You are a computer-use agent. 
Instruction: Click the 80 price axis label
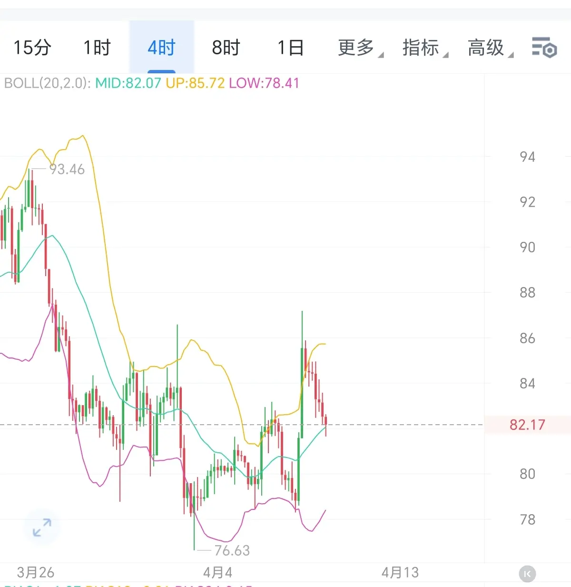[x=527, y=474]
